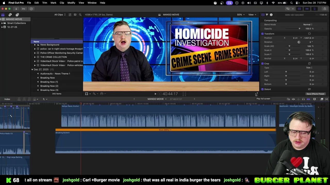330x185 pixels.
Task: Adjust the Opacity slider
Action: point(299,29)
